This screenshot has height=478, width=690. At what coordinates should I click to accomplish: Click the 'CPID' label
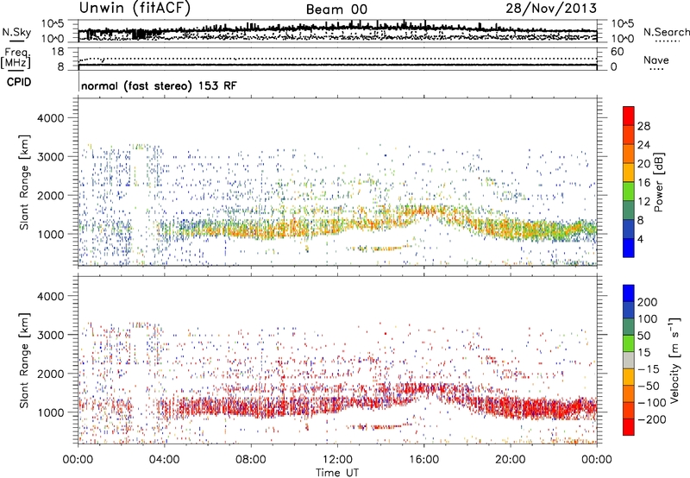coord(19,82)
